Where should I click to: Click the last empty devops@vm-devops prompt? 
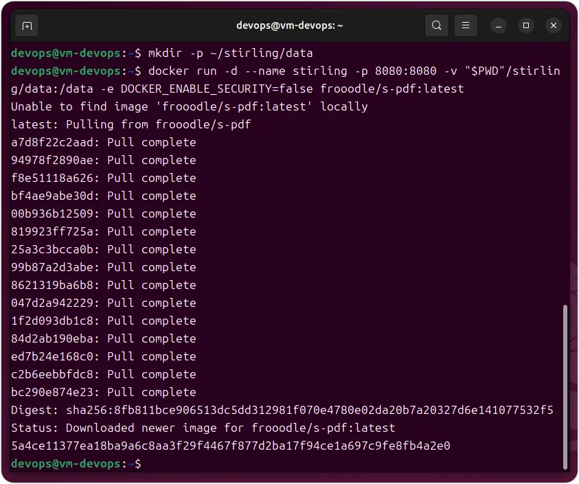point(76,463)
